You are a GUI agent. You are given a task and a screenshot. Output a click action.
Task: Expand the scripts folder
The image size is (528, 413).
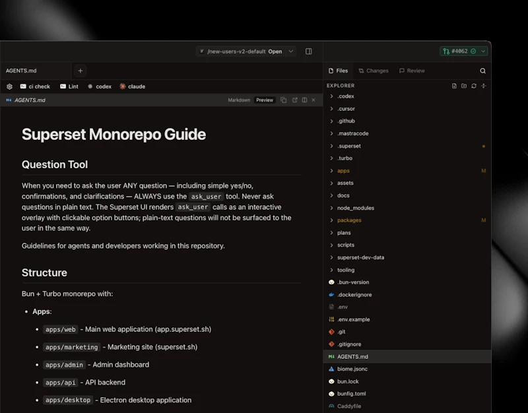pos(407,245)
